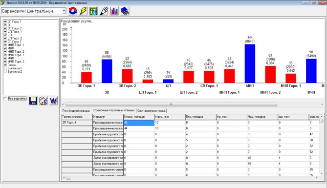Click the МЧП Горл. 1 axis label

coord(291,86)
